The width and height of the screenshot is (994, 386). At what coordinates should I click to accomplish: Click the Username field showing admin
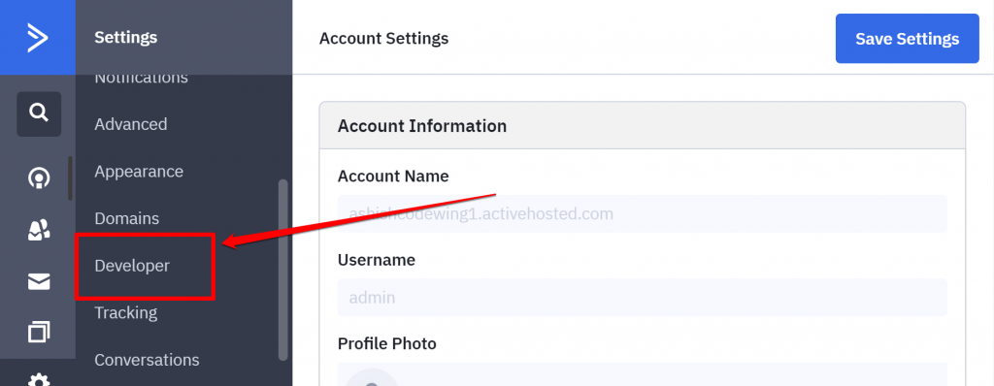(x=643, y=298)
